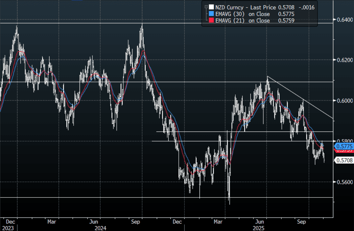This screenshot has height=231, width=354.
Task: Click the blue EMAVG (30) swatch
Action: pos(211,14)
